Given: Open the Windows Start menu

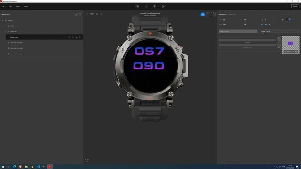Looking at the screenshot, I should coord(3,167).
